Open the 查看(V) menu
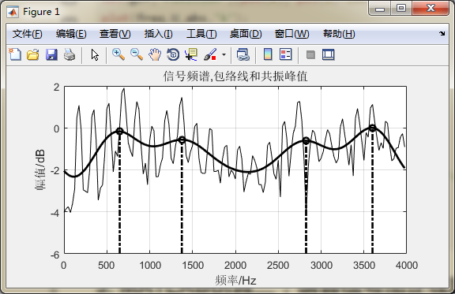The height and width of the screenshot is (294, 455). 115,34
